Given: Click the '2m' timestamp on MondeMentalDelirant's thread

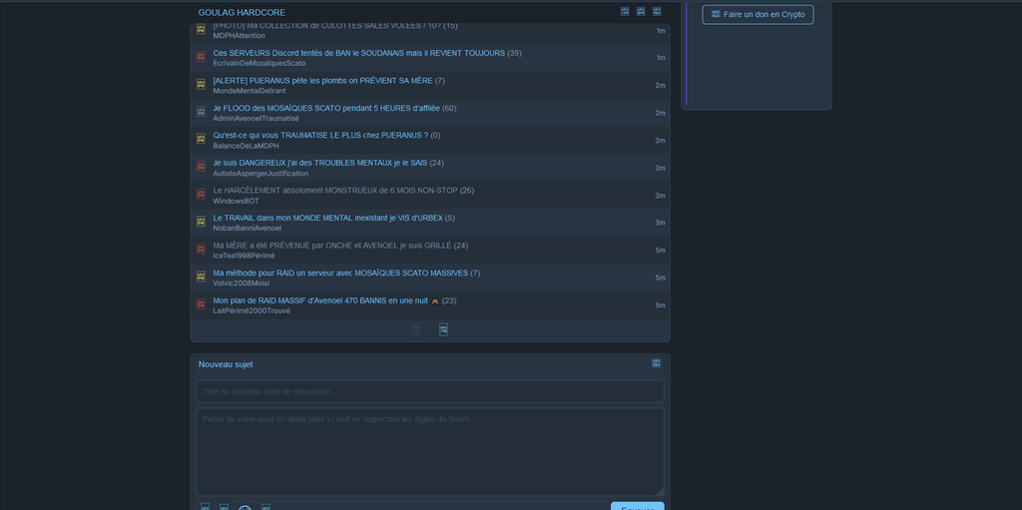Looking at the screenshot, I should (661, 86).
